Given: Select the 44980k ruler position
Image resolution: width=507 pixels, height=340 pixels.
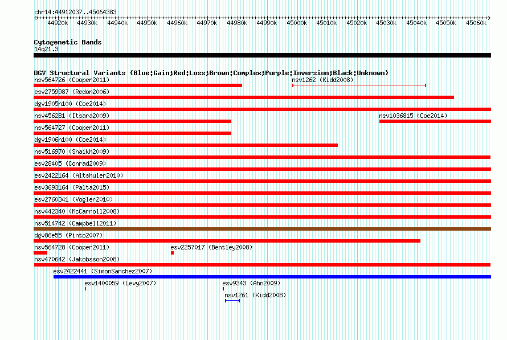Looking at the screenshot, I should tap(237, 23).
